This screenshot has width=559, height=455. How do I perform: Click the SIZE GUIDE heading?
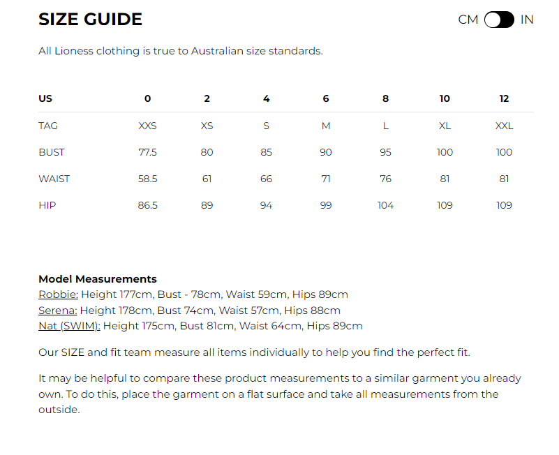coord(90,20)
